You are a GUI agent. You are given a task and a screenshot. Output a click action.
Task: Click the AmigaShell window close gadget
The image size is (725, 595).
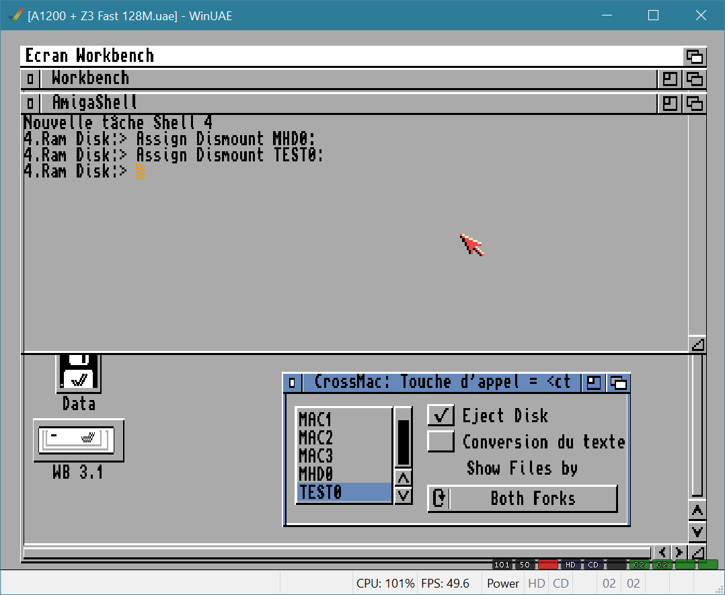(x=30, y=103)
